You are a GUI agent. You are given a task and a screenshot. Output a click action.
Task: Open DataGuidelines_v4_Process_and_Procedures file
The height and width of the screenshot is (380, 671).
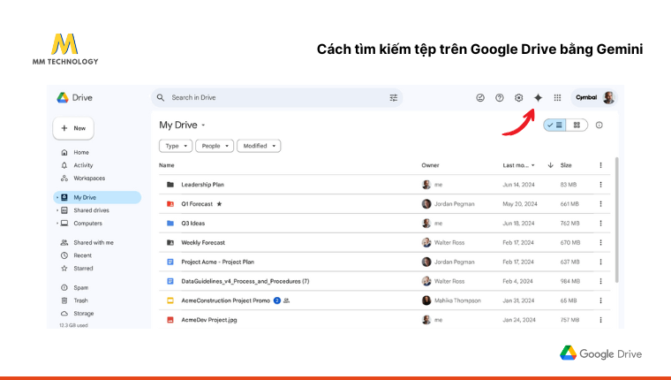click(x=245, y=281)
